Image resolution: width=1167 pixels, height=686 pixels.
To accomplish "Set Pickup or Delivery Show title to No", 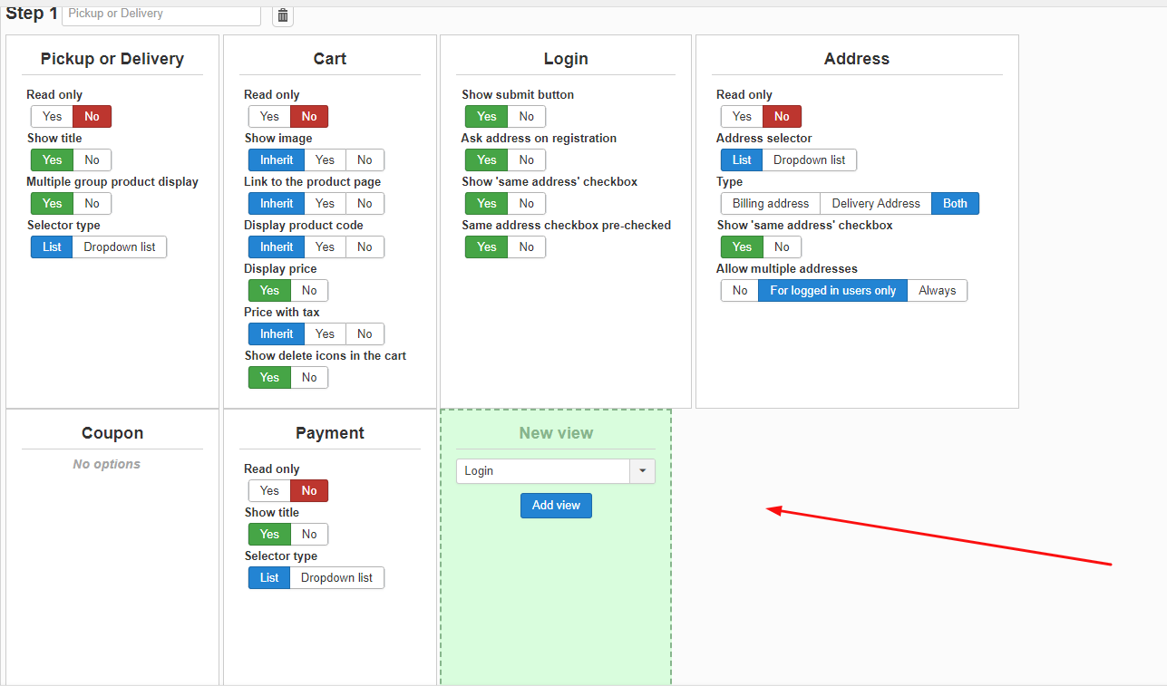I will point(92,159).
